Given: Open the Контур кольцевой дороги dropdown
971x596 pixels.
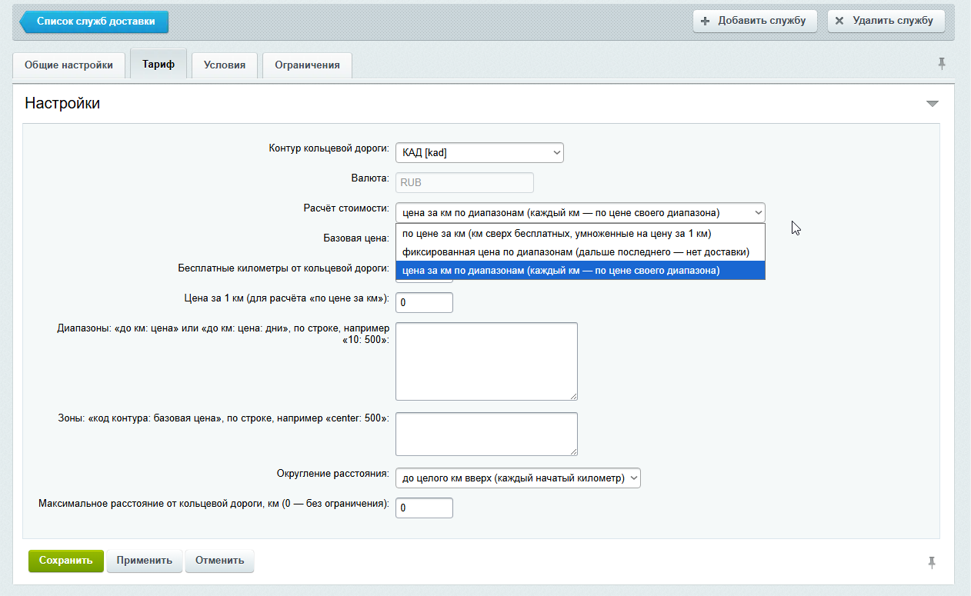Looking at the screenshot, I should (479, 153).
